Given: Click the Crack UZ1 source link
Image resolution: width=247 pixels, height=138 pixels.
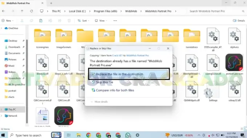Looking at the screenshot, I should pos(117,55).
